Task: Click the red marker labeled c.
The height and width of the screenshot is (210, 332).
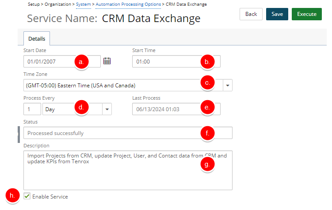Action: coord(207,82)
